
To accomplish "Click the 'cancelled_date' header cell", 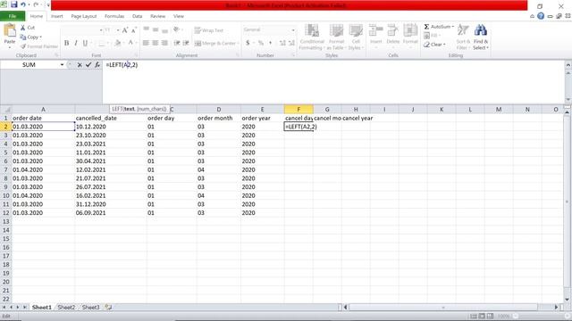I will (111, 119).
